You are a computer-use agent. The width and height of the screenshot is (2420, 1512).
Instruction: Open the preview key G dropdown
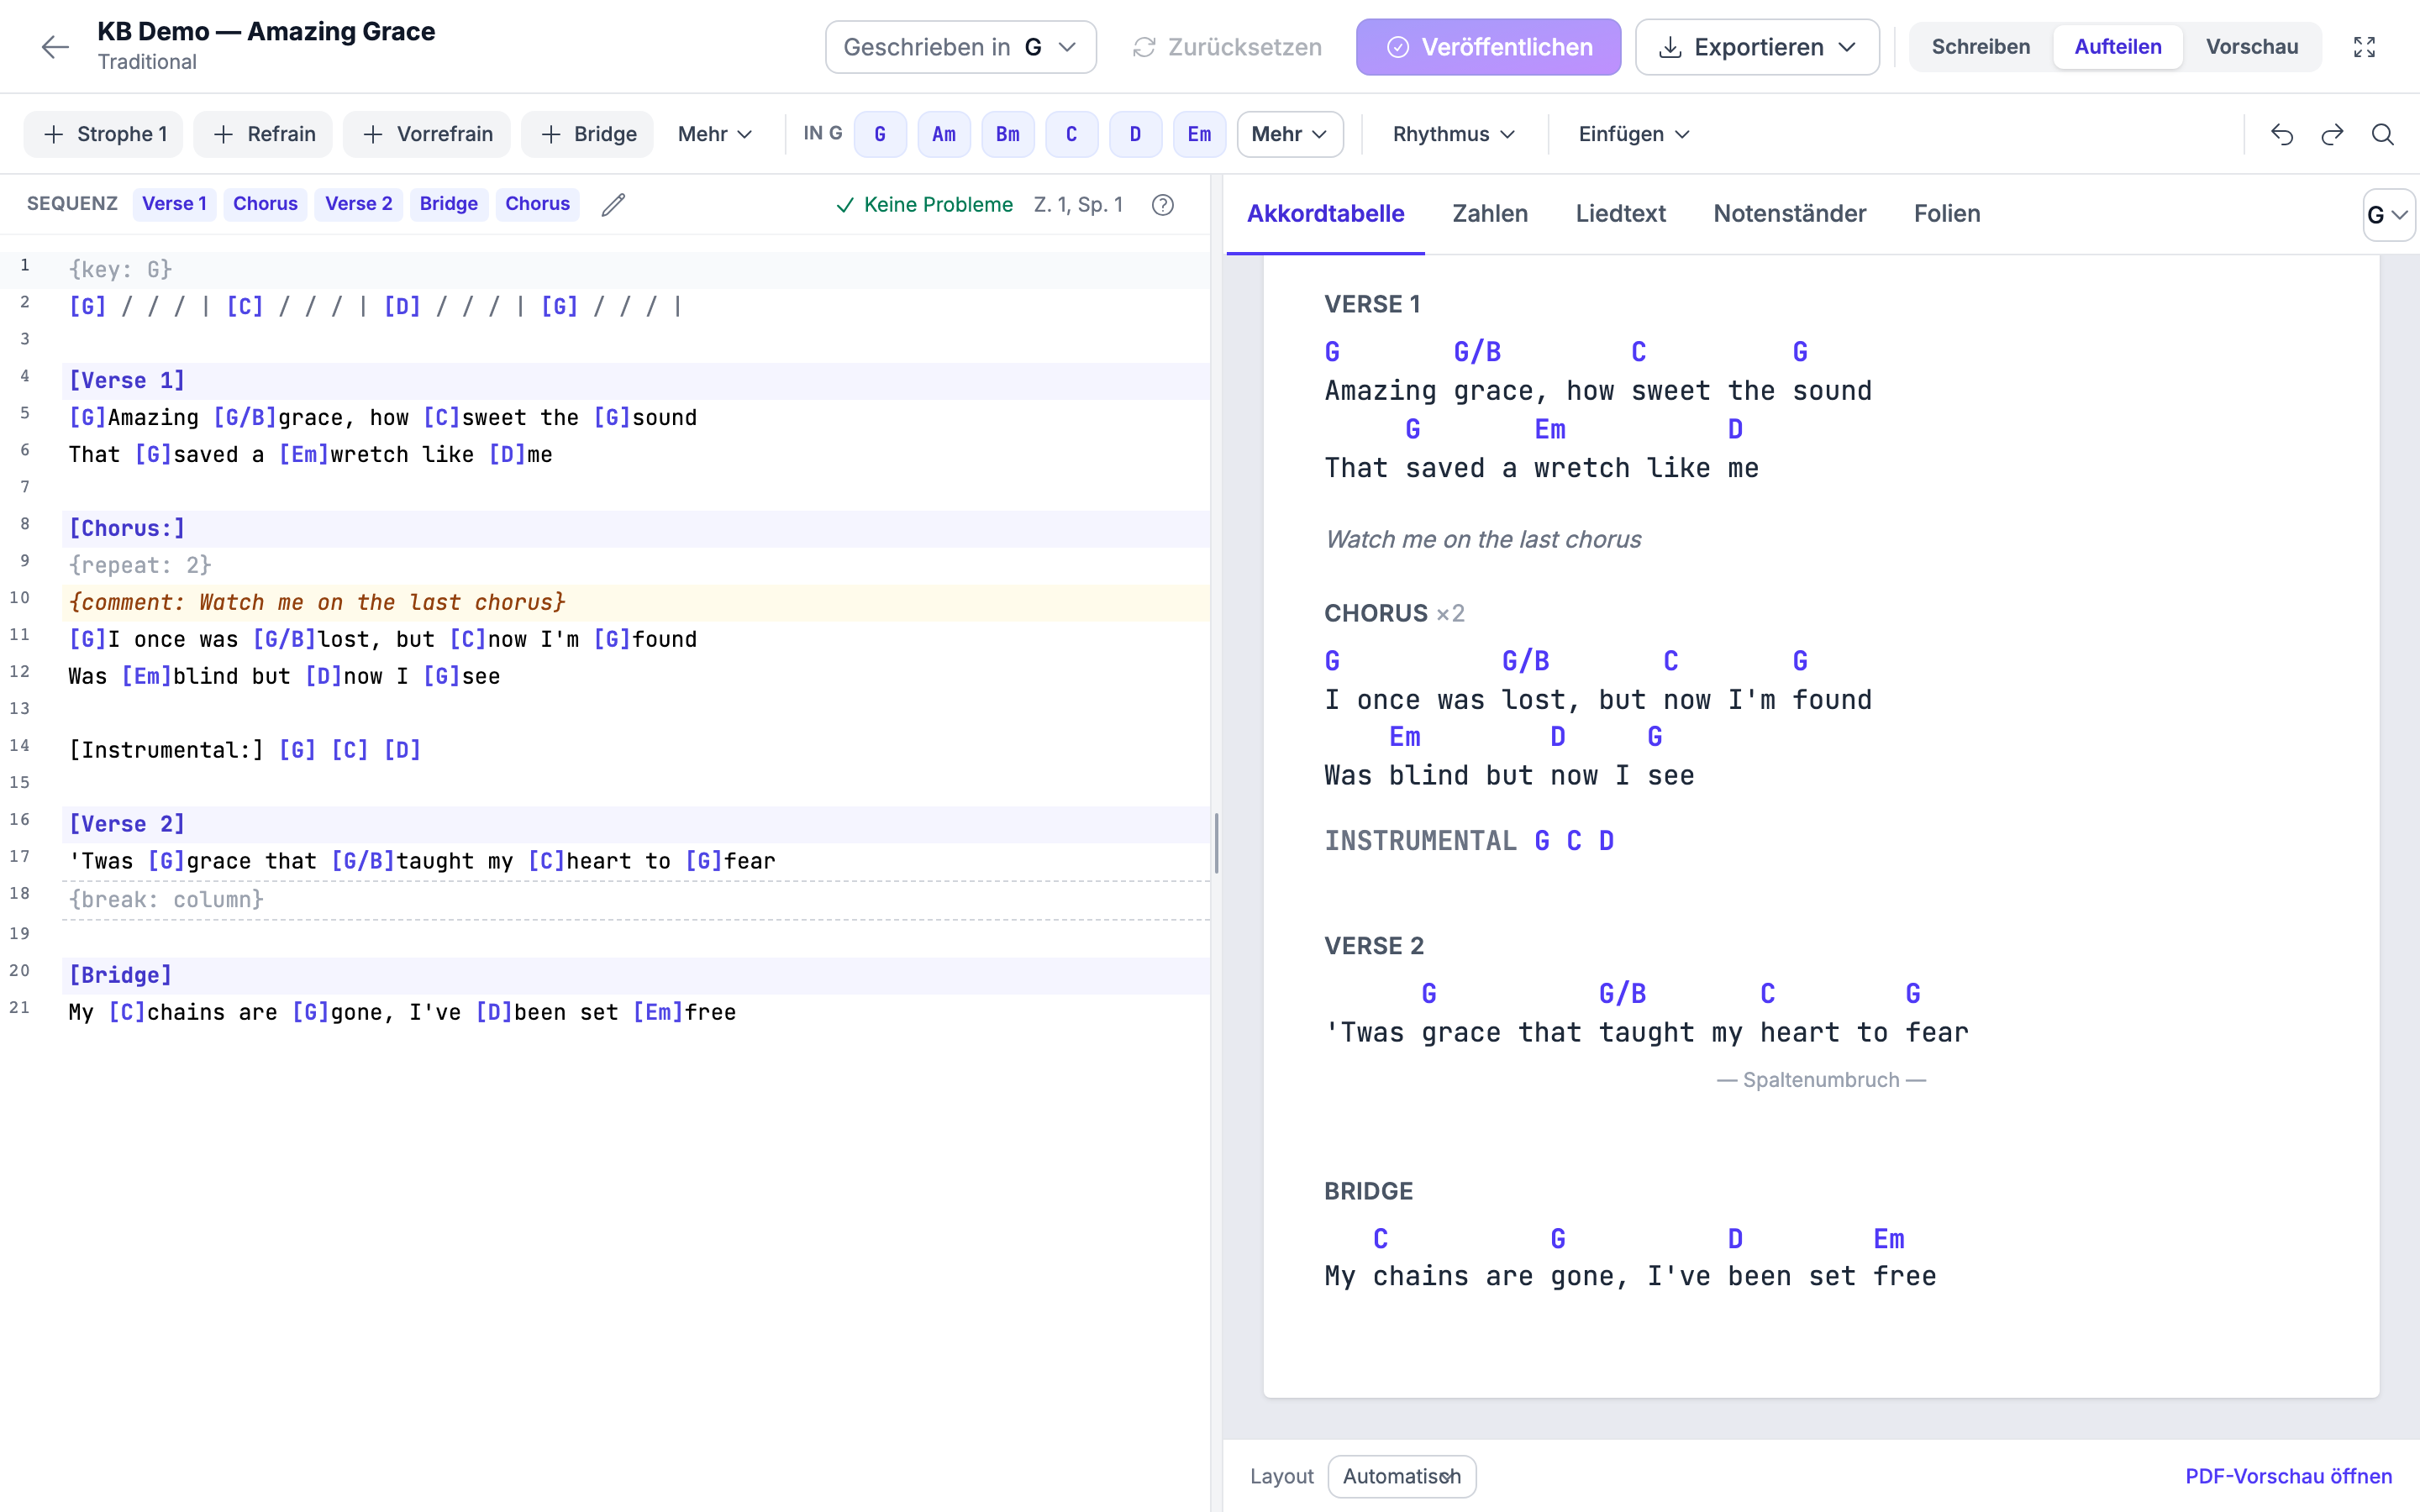coord(2388,214)
